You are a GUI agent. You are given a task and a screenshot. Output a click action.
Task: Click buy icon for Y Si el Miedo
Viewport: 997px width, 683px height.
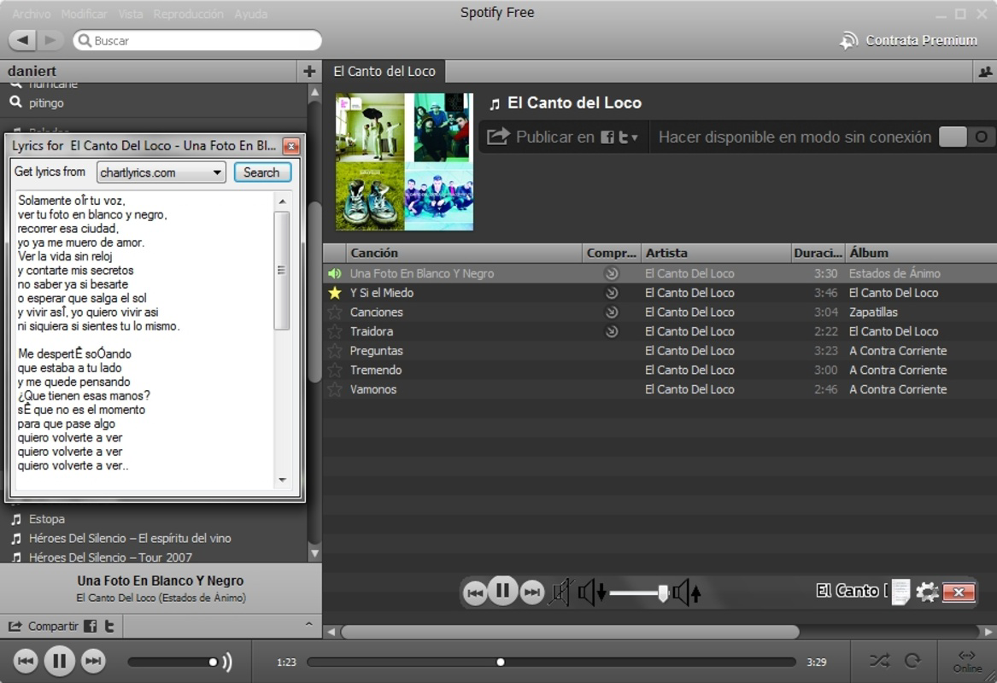[611, 293]
